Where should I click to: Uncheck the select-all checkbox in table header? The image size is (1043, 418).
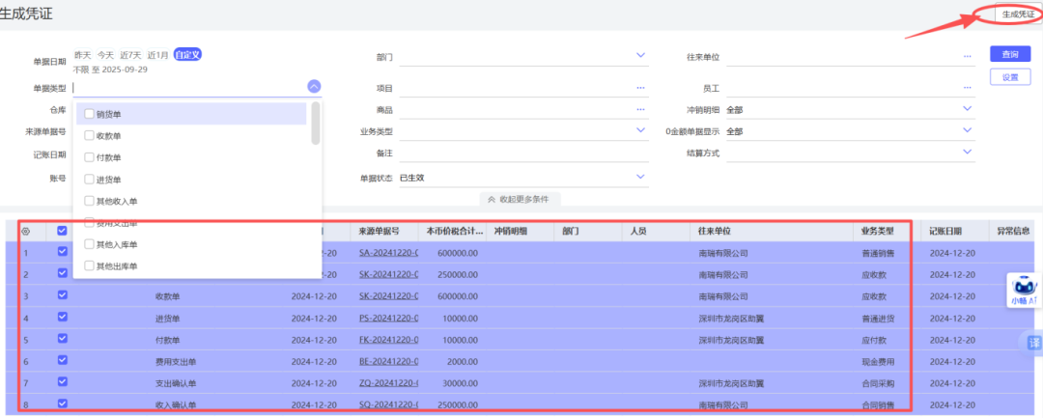click(x=63, y=232)
